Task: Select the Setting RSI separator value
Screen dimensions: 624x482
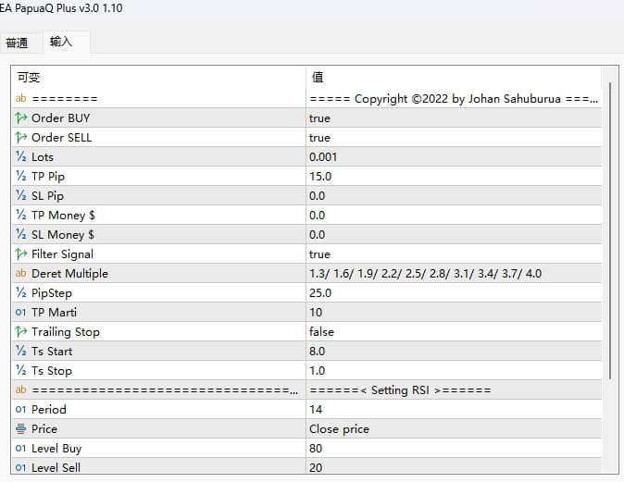Action: (x=454, y=389)
